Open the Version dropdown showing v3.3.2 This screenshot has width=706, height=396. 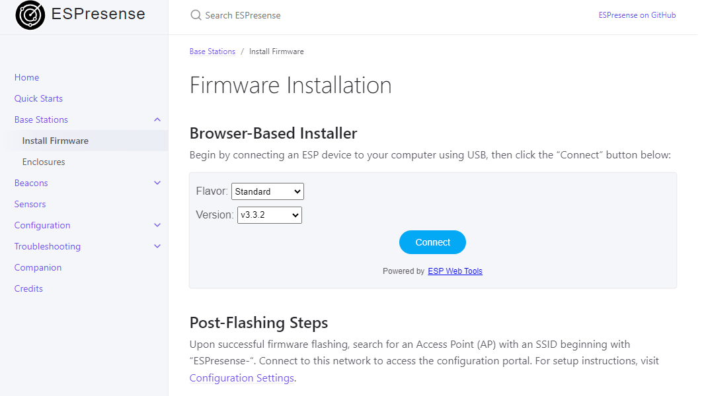click(x=269, y=215)
